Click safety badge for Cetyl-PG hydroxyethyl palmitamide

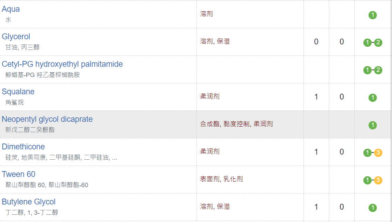[373, 70]
